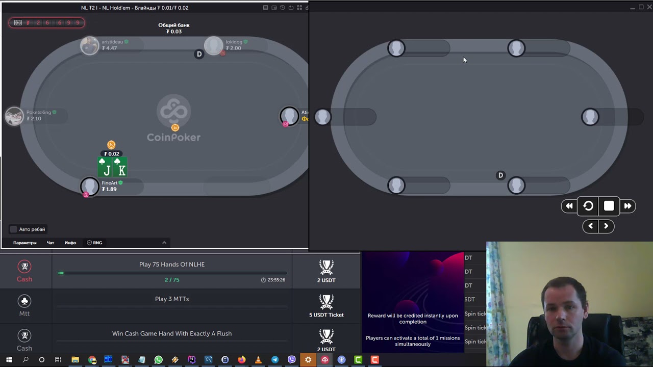This screenshot has height=367, width=653.
Task: Open the Инфо tab
Action: [x=70, y=243]
